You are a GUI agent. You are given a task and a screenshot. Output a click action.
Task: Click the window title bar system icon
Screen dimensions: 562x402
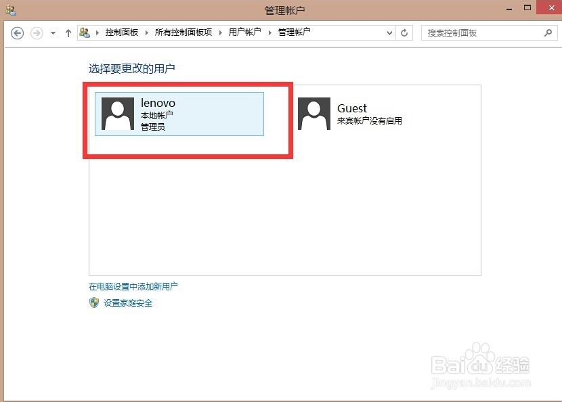(x=11, y=10)
